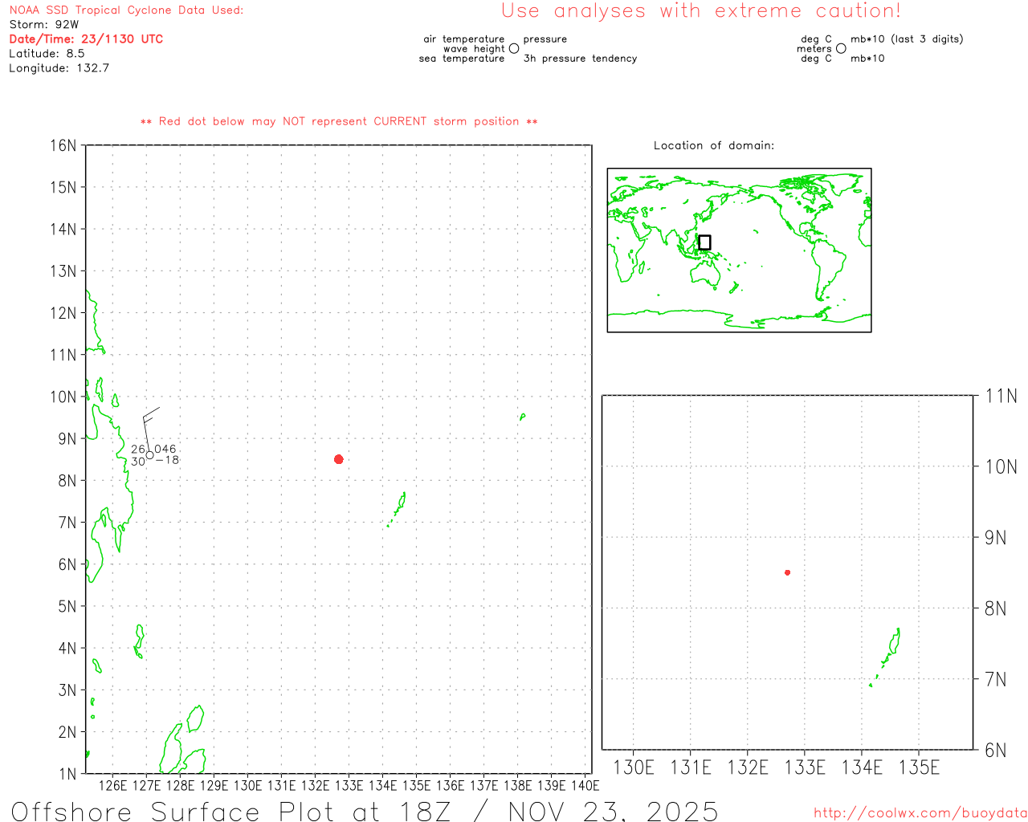This screenshot has width=1028, height=822.
Task: Open the world location-of-domain thumbnail map
Action: pyautogui.click(x=739, y=250)
